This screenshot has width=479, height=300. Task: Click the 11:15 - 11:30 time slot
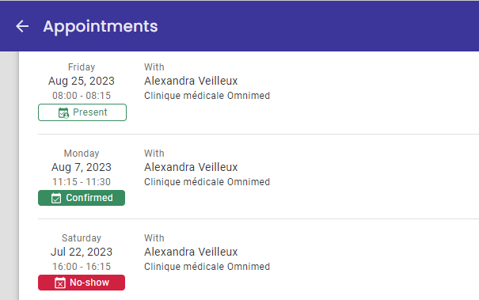coord(82,182)
